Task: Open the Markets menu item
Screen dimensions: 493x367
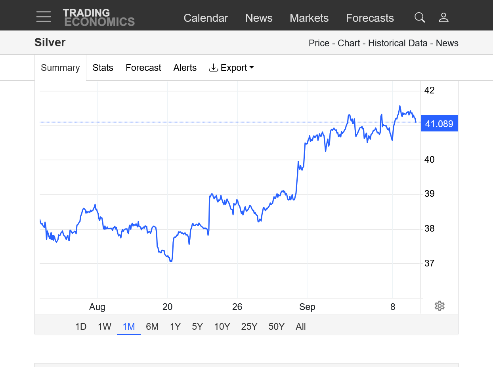Action: (309, 18)
